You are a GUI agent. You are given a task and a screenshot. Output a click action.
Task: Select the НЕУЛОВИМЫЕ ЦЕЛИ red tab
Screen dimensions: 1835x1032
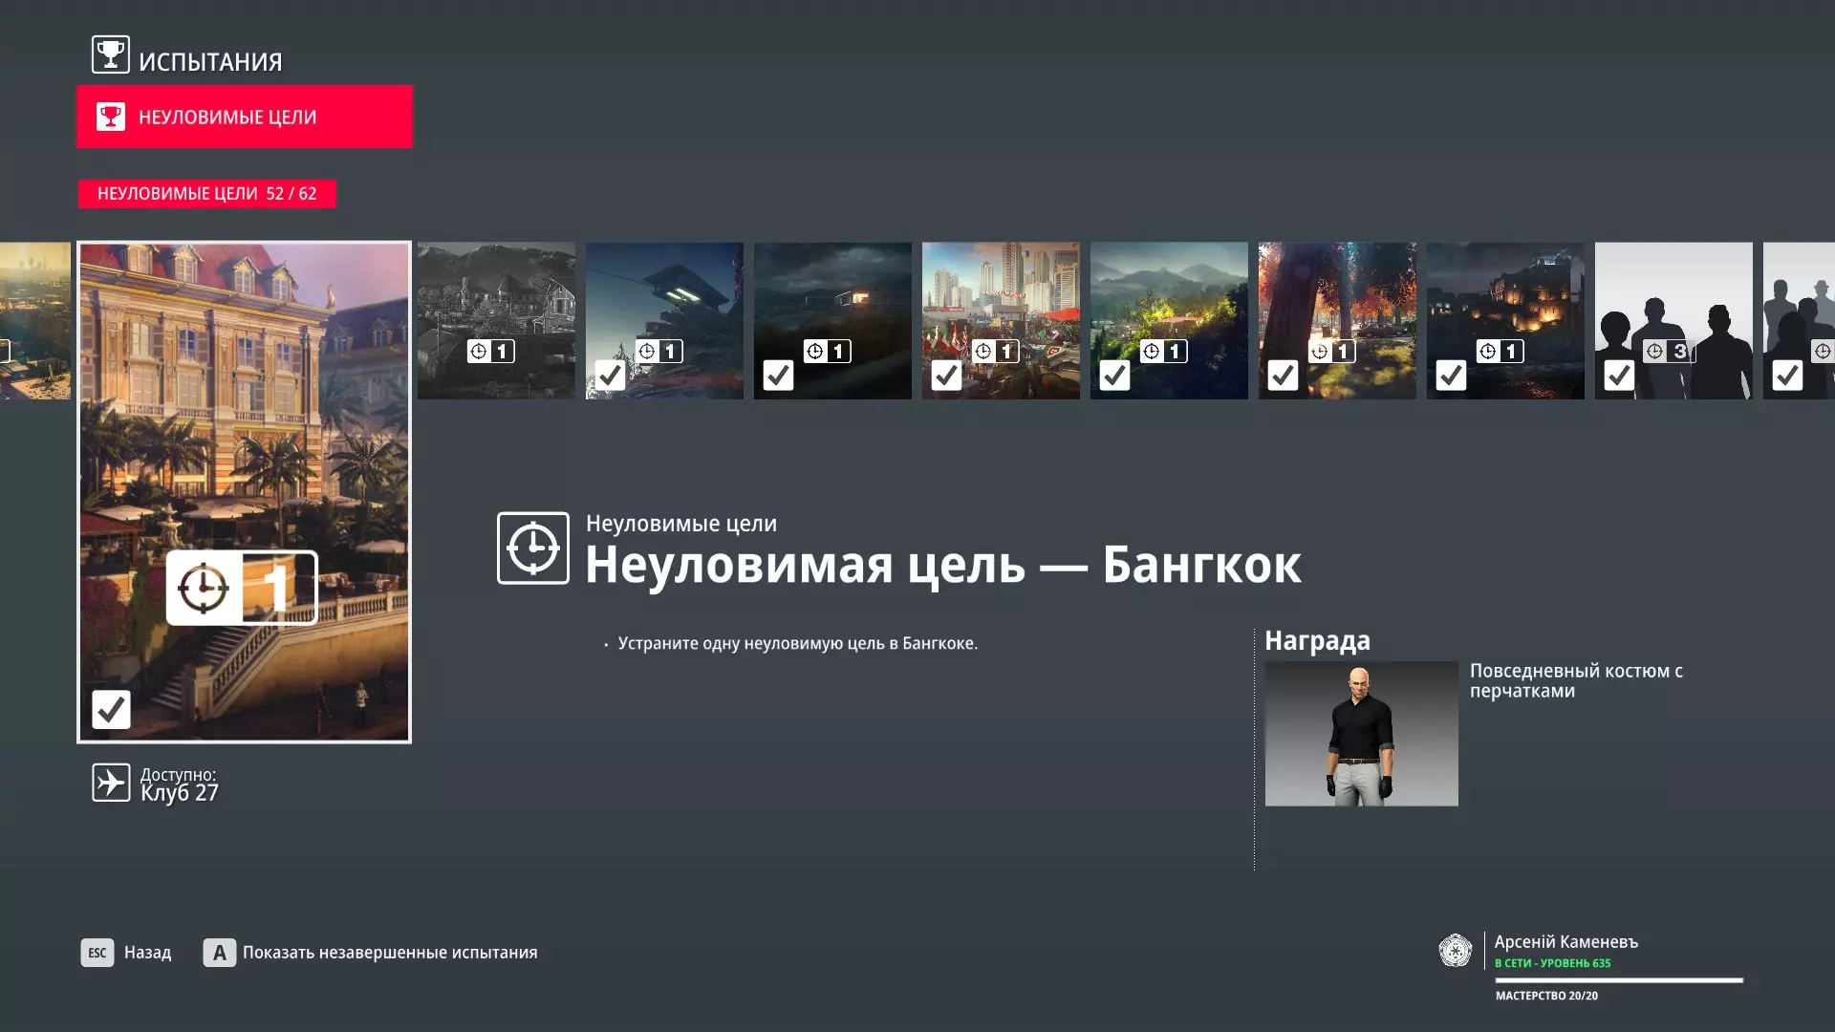pos(245,117)
